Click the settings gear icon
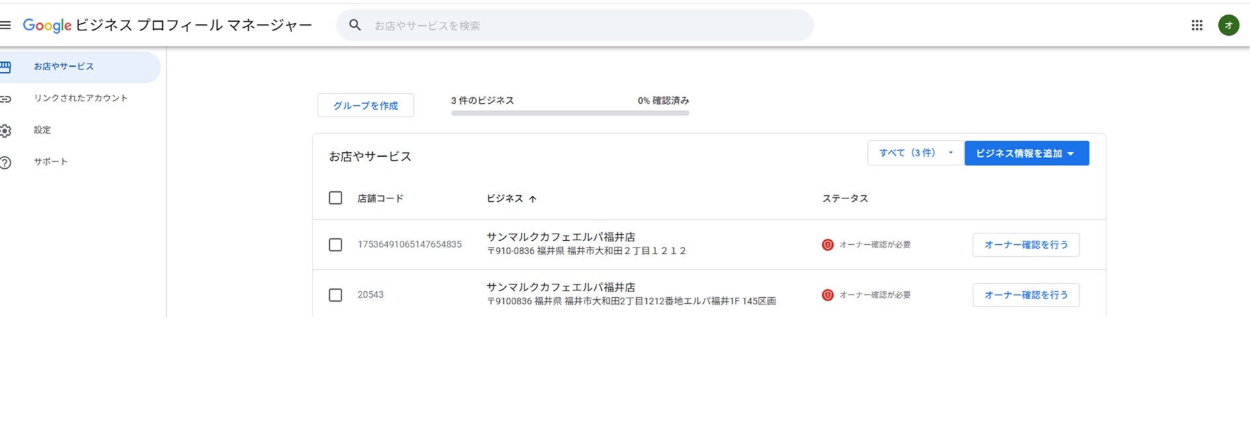 click(5, 130)
